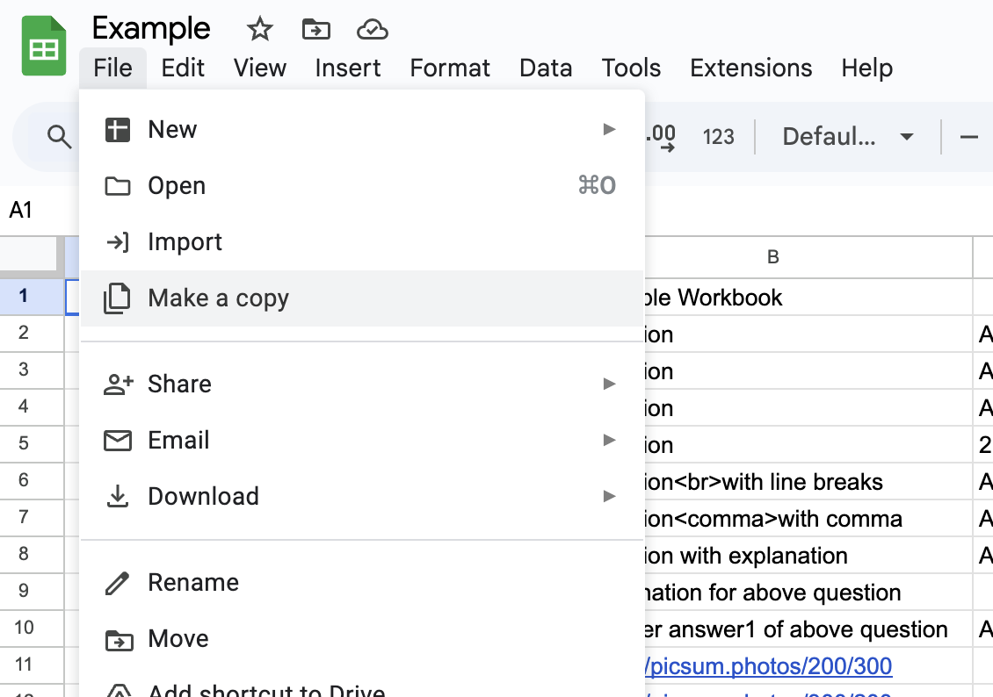Select column B by its header
Image resolution: width=993 pixels, height=697 pixels.
pyautogui.click(x=772, y=257)
